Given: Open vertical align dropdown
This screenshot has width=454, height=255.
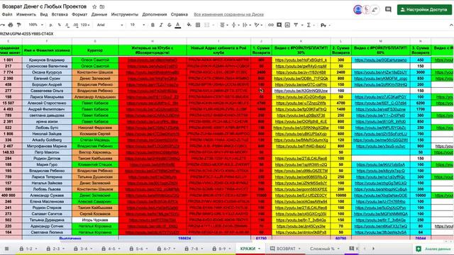Looking at the screenshot, I should click(235, 25).
